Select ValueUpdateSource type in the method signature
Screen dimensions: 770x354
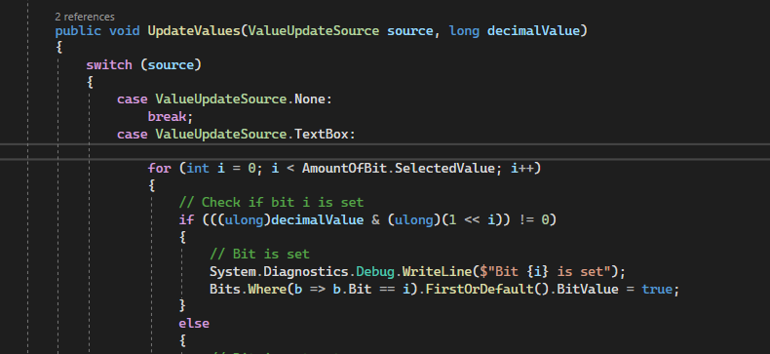pos(314,31)
